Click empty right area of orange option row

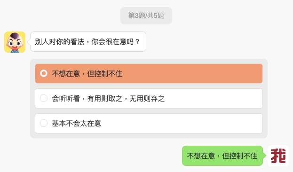(x=192, y=74)
